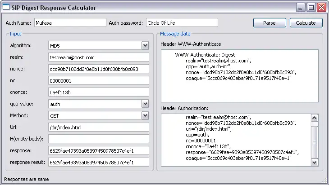Viewport: 329px width, 185px height.
Task: Click the response hash field
Action: click(x=99, y=150)
